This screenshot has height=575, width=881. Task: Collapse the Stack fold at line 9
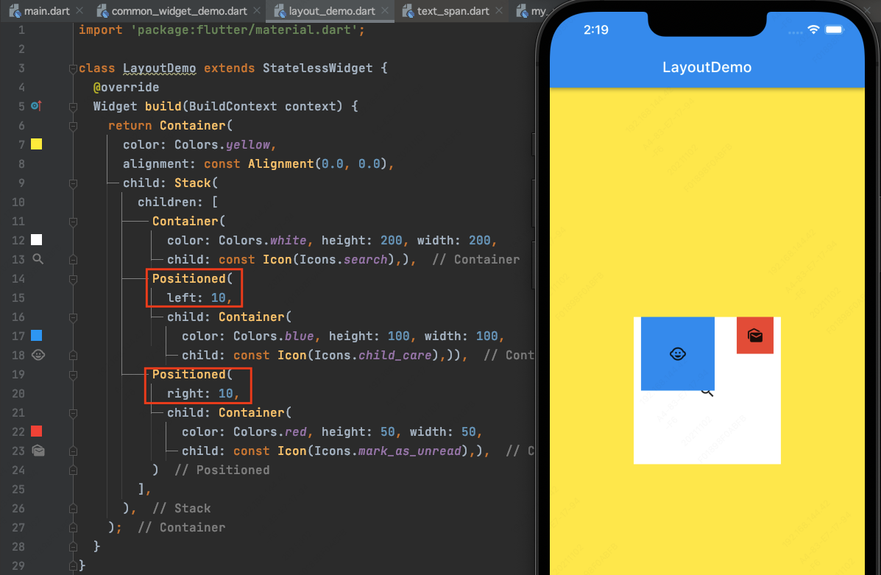[73, 183]
